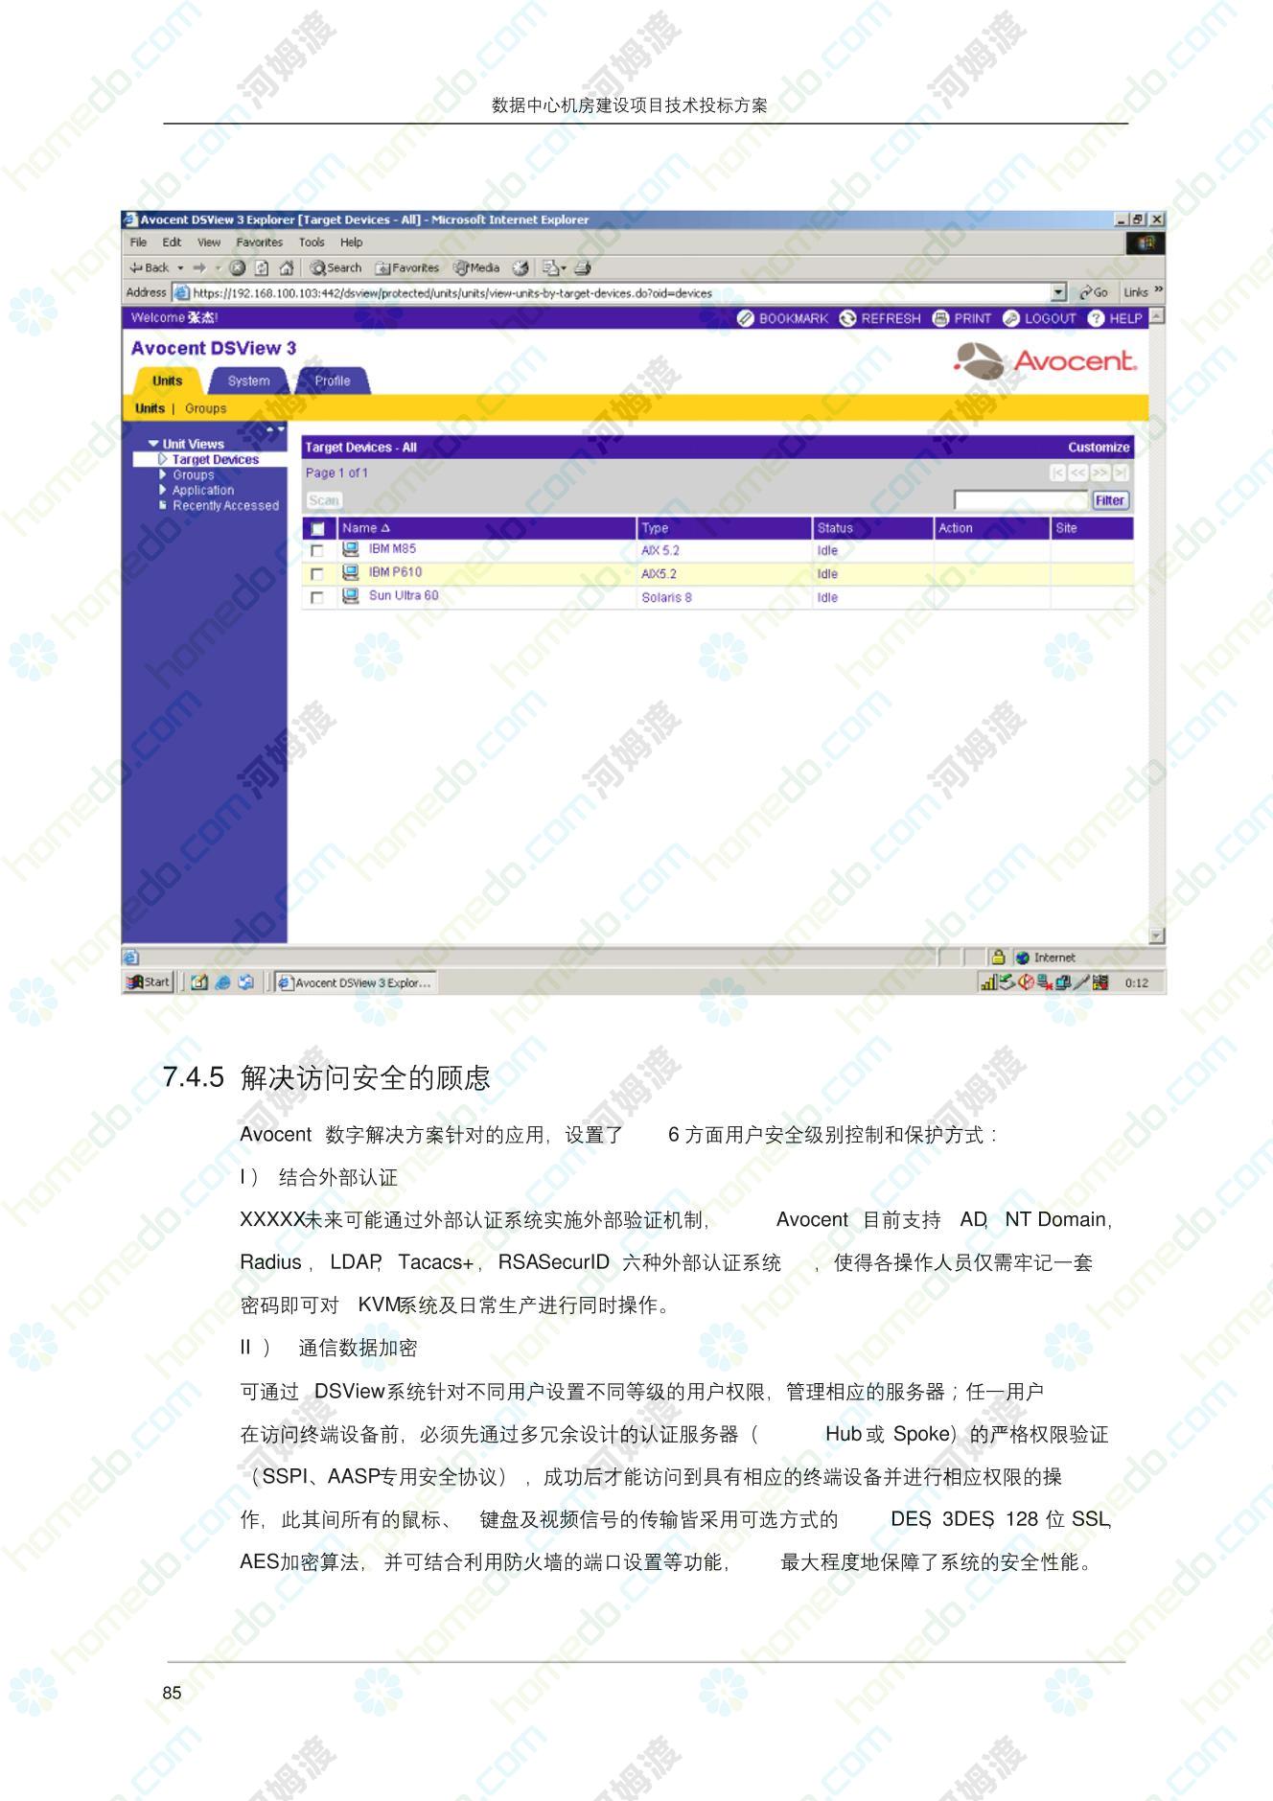This screenshot has height=1801, width=1273.
Task: Open the IBM M85 device link
Action: pos(392,549)
